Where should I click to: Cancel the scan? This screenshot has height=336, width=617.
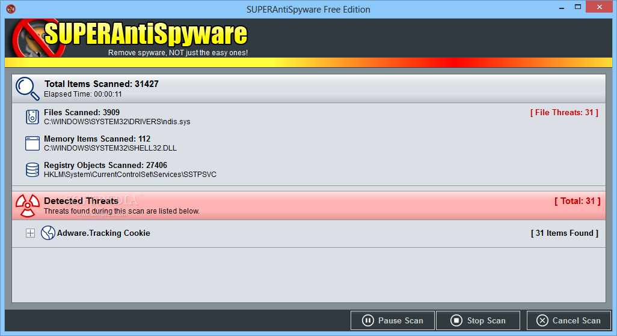pyautogui.click(x=569, y=320)
